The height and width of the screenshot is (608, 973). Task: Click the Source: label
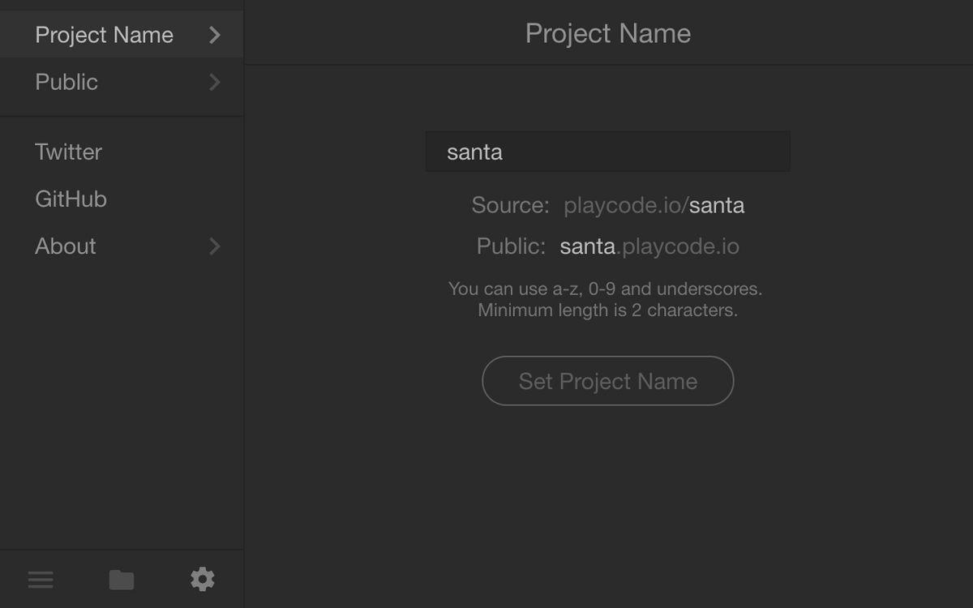coord(510,206)
